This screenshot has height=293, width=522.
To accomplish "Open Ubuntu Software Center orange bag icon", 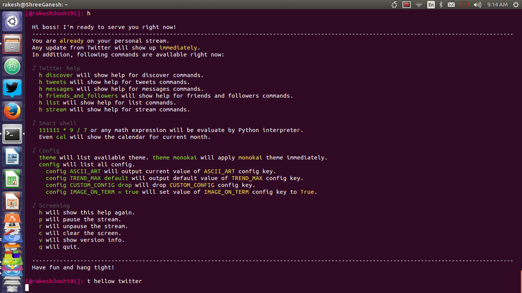I will coord(13,218).
